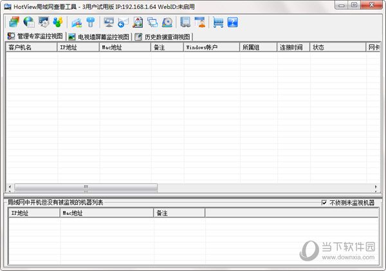This screenshot has height=271, width=386.
Task: Sort by IP地址 column in top table
Action: coord(78,47)
